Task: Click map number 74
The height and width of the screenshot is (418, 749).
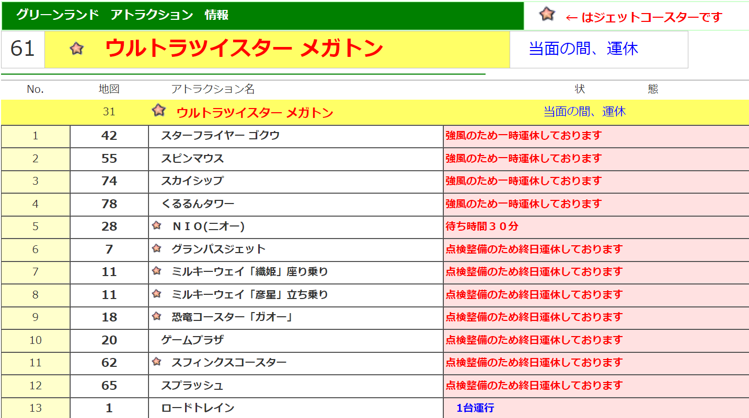Action: click(x=109, y=181)
